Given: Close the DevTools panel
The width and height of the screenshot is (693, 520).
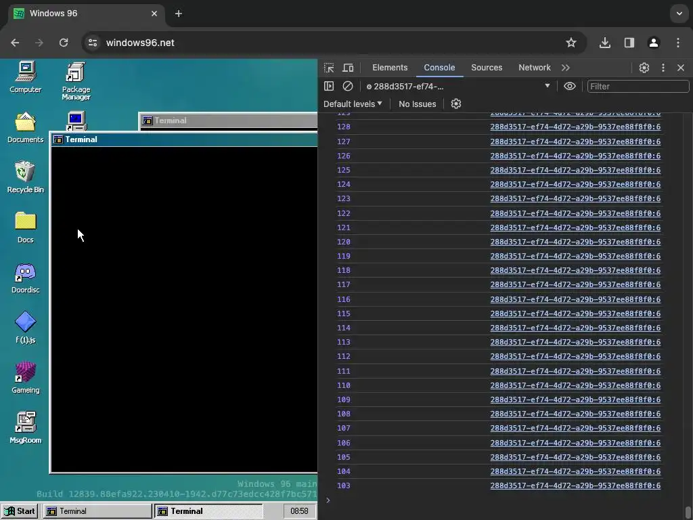Looking at the screenshot, I should (681, 68).
